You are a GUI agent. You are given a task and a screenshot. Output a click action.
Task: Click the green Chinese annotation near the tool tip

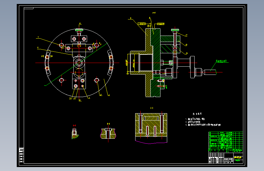click(221, 61)
